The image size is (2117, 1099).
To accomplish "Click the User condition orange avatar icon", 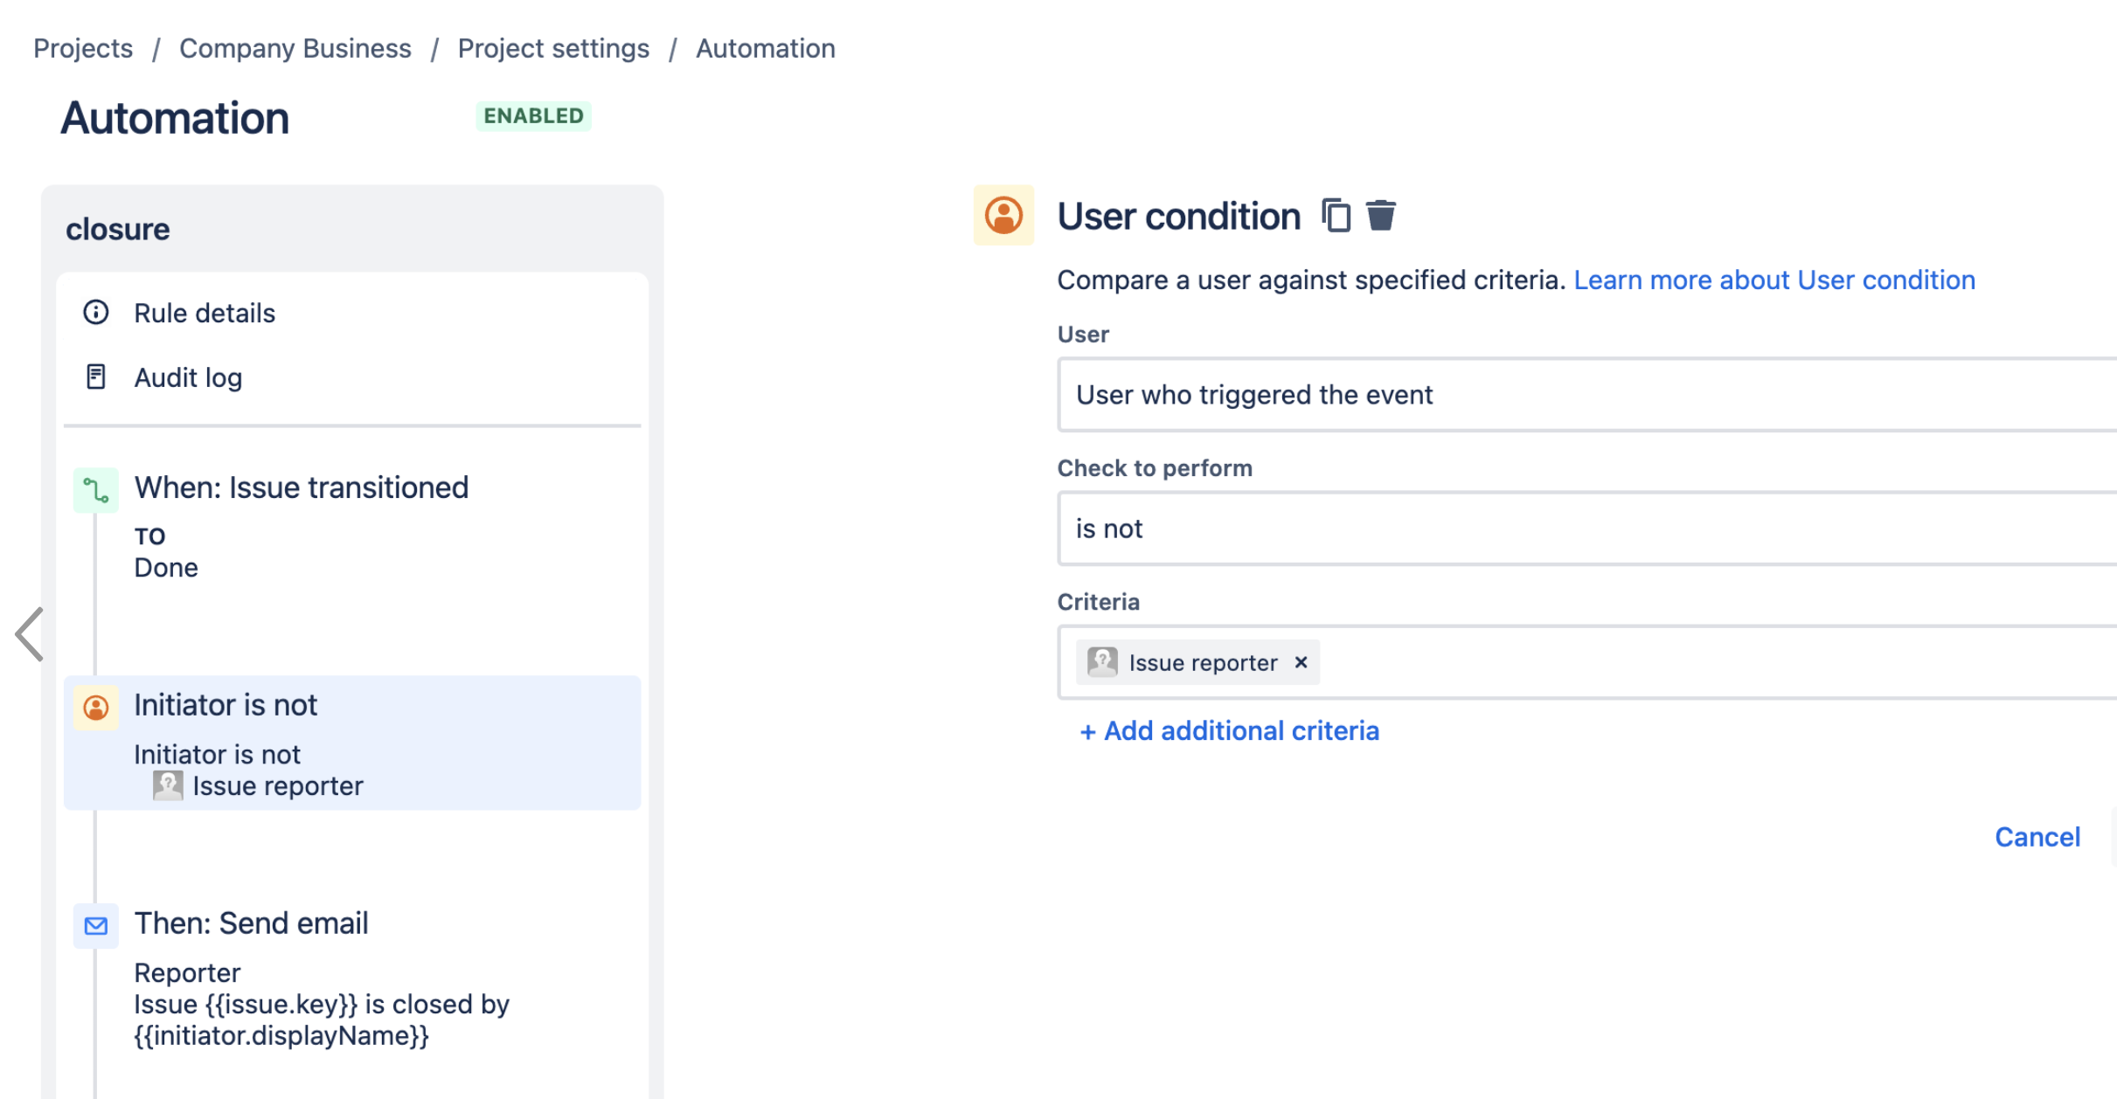I will pos(1005,216).
